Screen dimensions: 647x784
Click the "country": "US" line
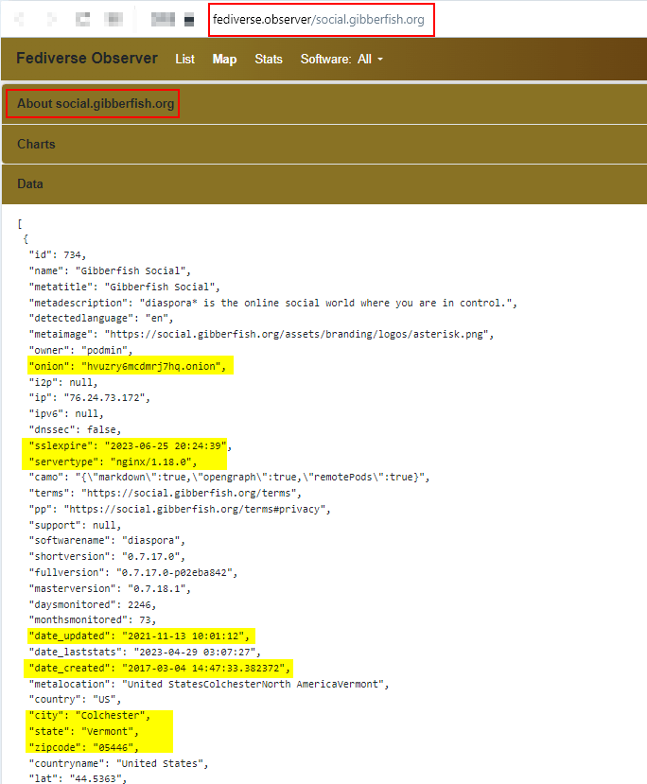(75, 700)
